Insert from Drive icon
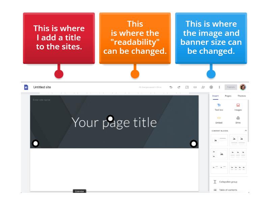 (238, 120)
